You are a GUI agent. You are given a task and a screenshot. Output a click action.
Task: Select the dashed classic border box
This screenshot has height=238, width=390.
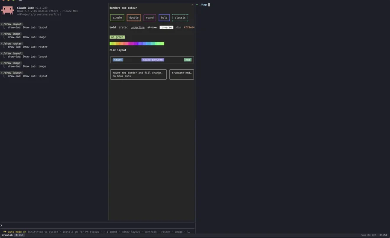[180, 18]
